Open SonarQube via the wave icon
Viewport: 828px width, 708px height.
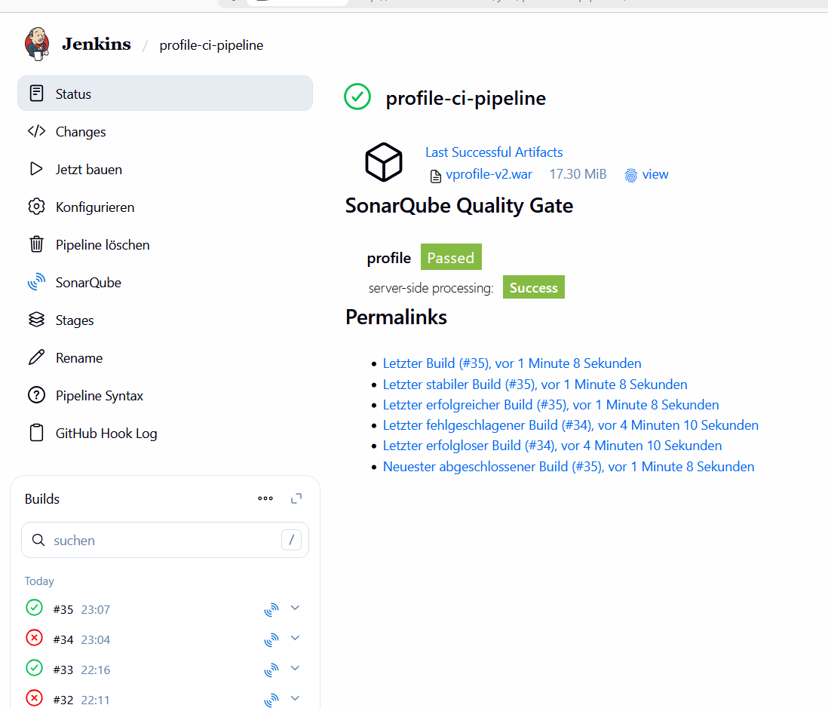coord(36,282)
